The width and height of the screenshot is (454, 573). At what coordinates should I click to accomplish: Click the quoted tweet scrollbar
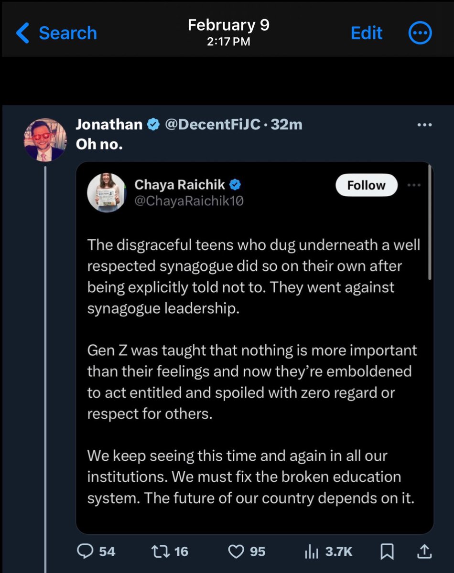pos(430,222)
